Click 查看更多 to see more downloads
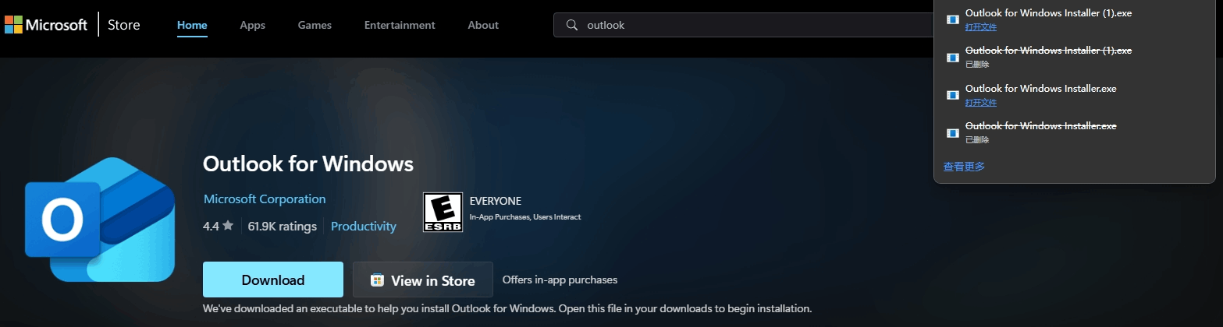1223x327 pixels. (964, 167)
